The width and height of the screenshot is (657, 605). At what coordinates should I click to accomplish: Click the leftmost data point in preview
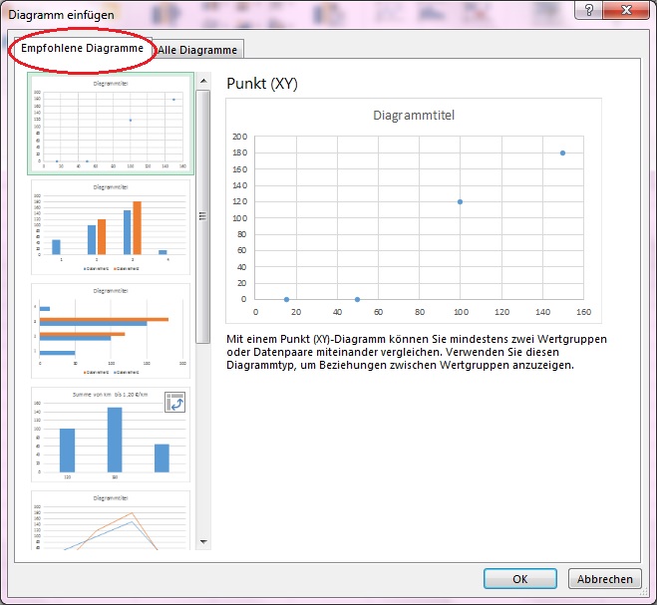[x=286, y=299]
